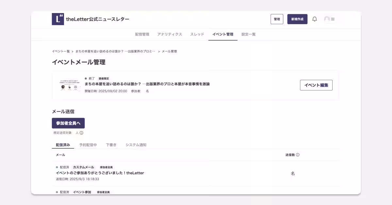Click the info icon beside 送信数
This screenshot has height=205, width=392.
tap(297, 155)
